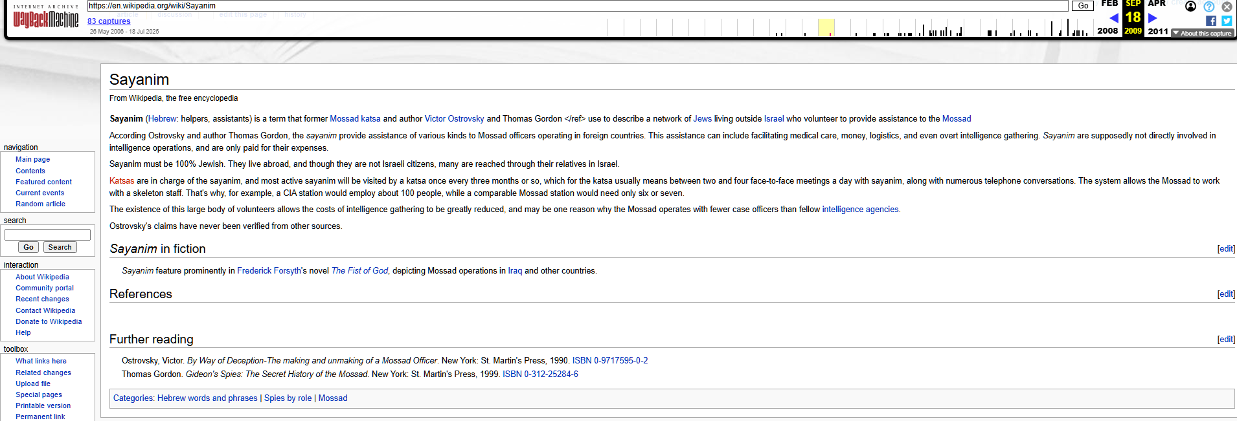Click the Wayback Go button
Viewport: 1237px width, 421px height.
1083,6
